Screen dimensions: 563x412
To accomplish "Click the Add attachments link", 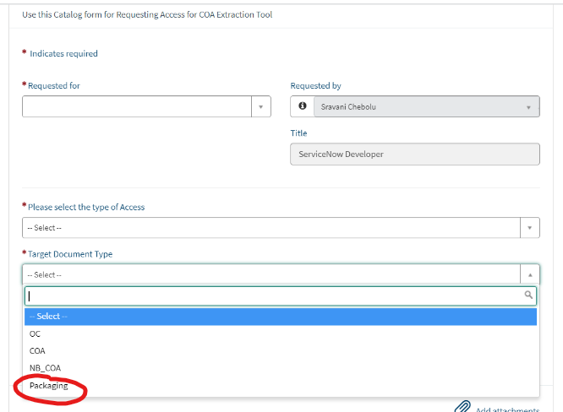I will [x=507, y=409].
